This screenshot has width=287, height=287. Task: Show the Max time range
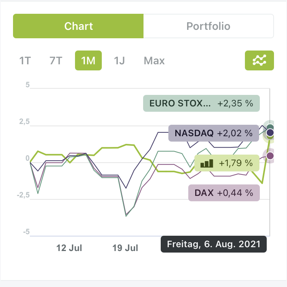point(154,60)
